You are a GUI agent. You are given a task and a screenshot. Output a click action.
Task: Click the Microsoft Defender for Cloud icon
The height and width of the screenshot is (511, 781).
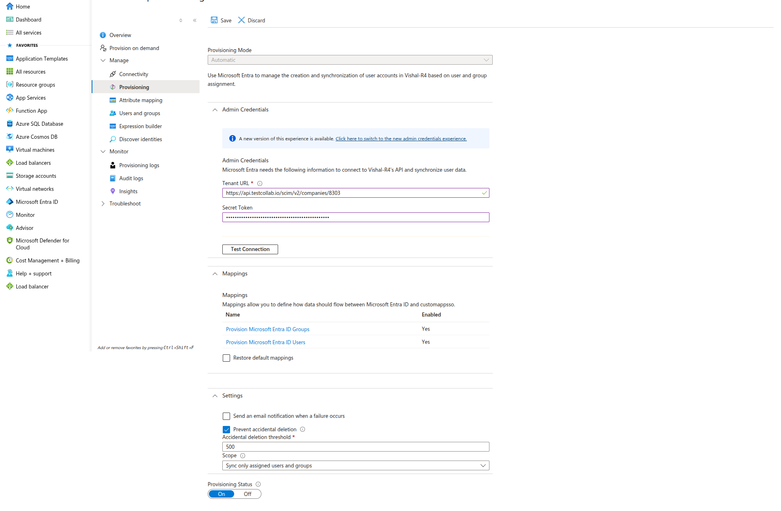(x=10, y=240)
